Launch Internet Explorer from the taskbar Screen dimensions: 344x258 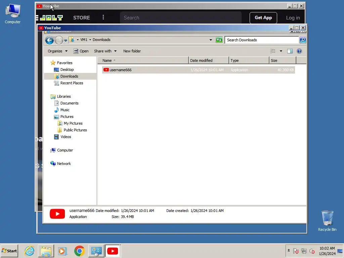pyautogui.click(x=30, y=251)
